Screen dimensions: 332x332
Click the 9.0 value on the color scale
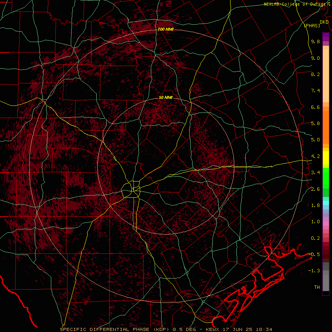pos(315,58)
